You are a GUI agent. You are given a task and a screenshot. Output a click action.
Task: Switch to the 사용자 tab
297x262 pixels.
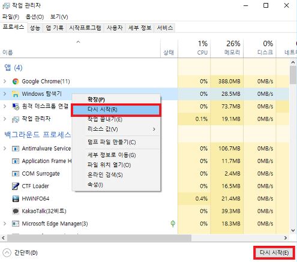point(115,28)
